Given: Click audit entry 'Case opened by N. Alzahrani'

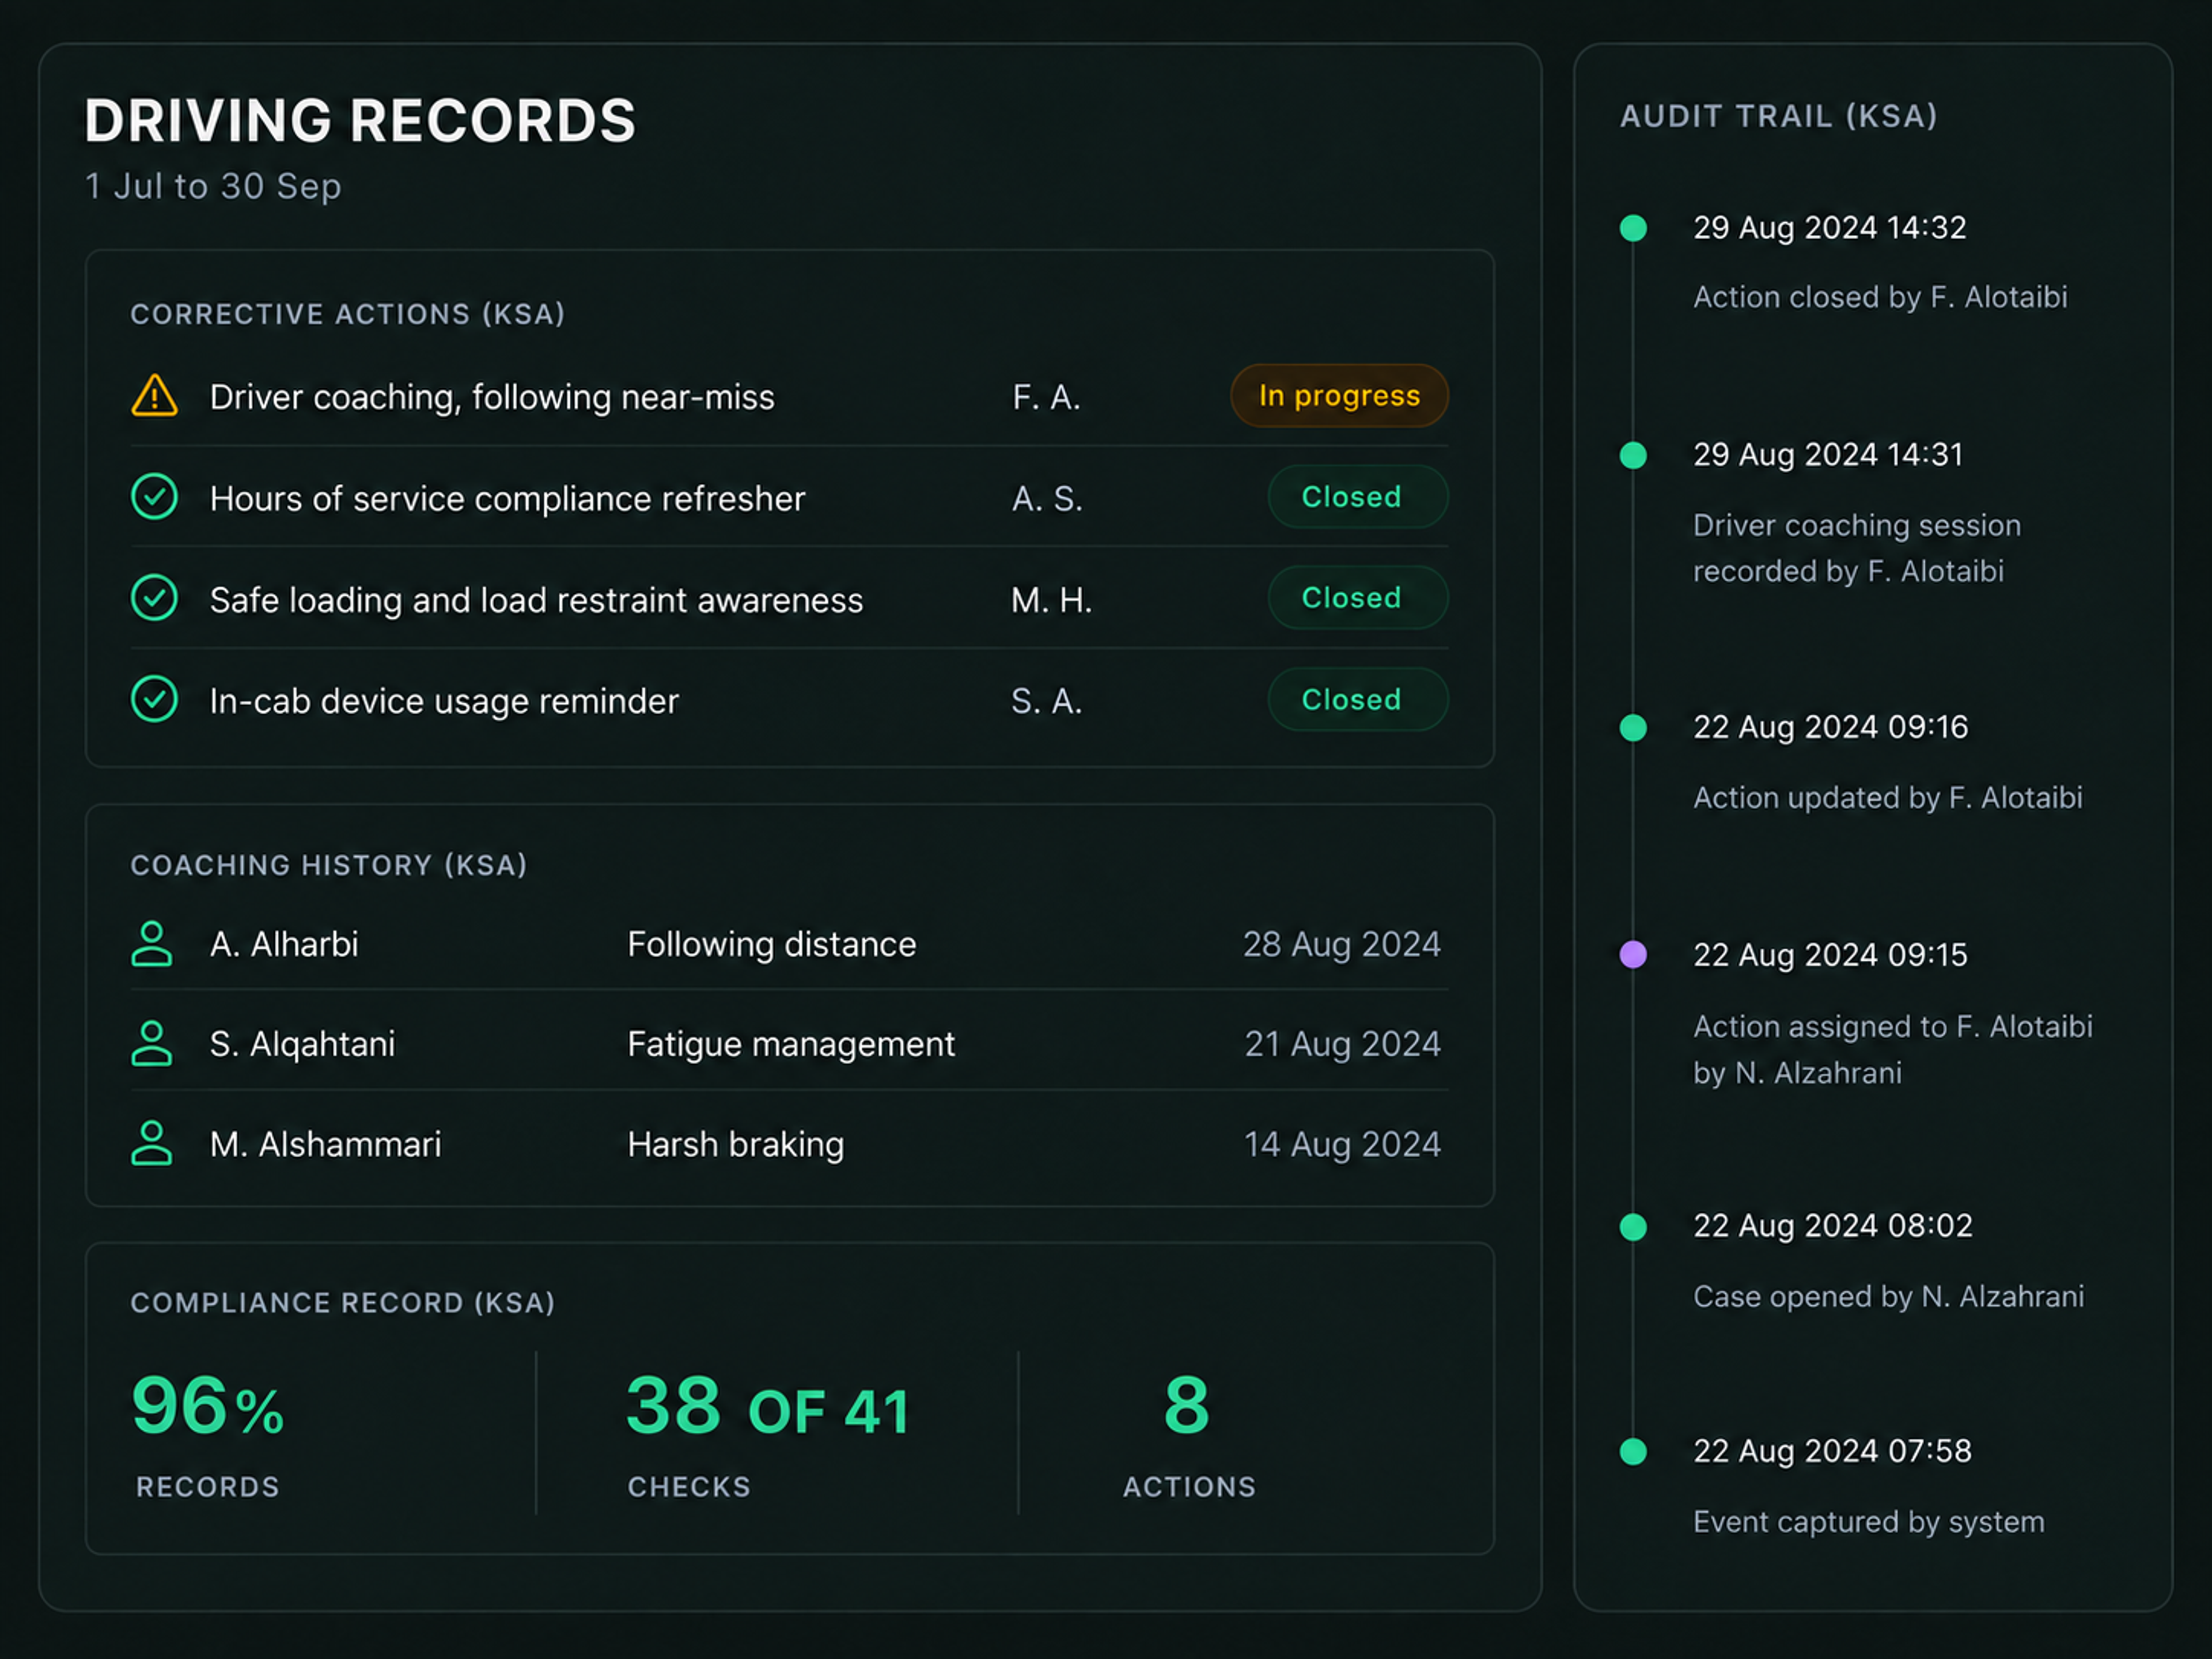Looking at the screenshot, I should tap(1888, 1297).
